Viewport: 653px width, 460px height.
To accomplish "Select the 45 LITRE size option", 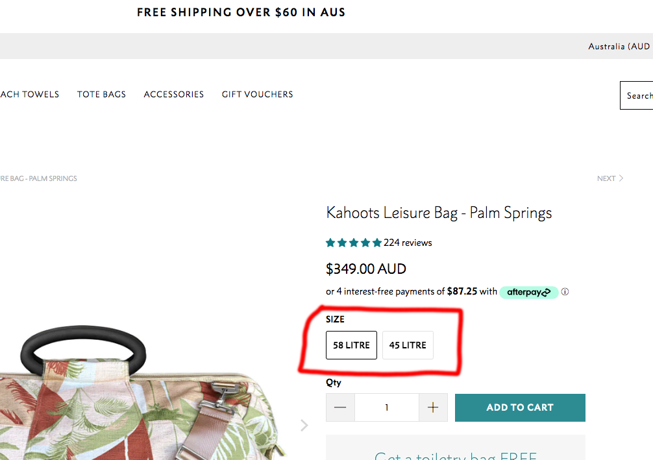I will [408, 345].
